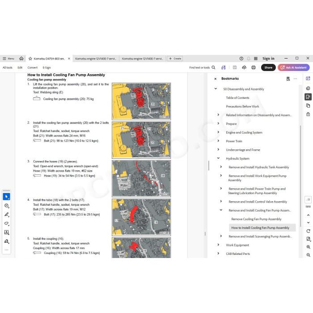313x313 pixels.
Task: Choose the highlighter pen tool
Action: (7, 215)
